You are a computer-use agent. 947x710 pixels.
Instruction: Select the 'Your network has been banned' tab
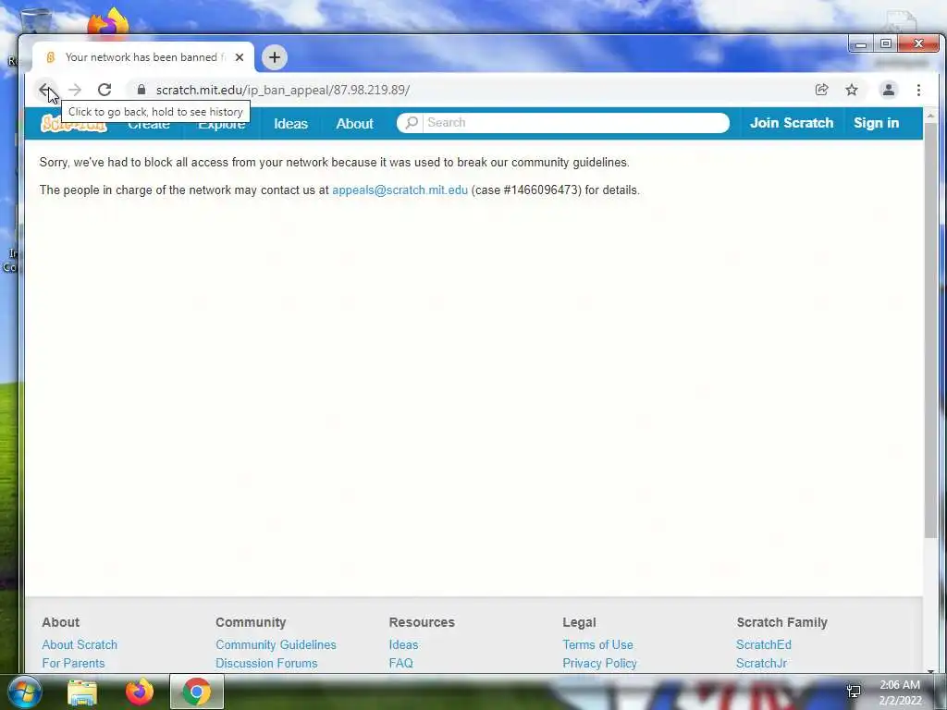pos(143,57)
